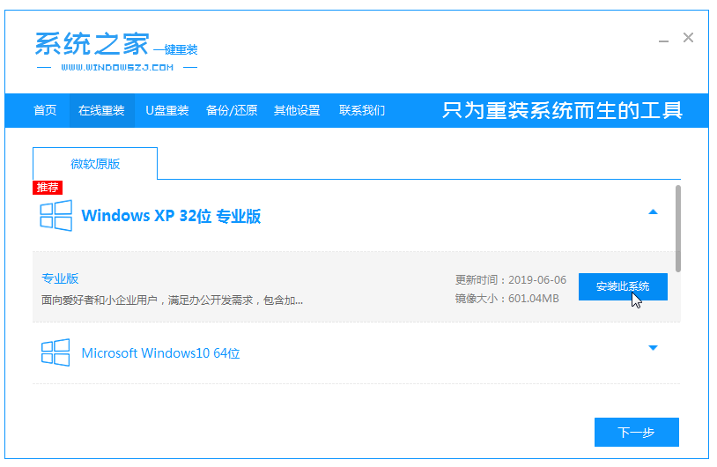Click the 下一步 button
Viewport: 717px width, 467px height.
[x=637, y=432]
